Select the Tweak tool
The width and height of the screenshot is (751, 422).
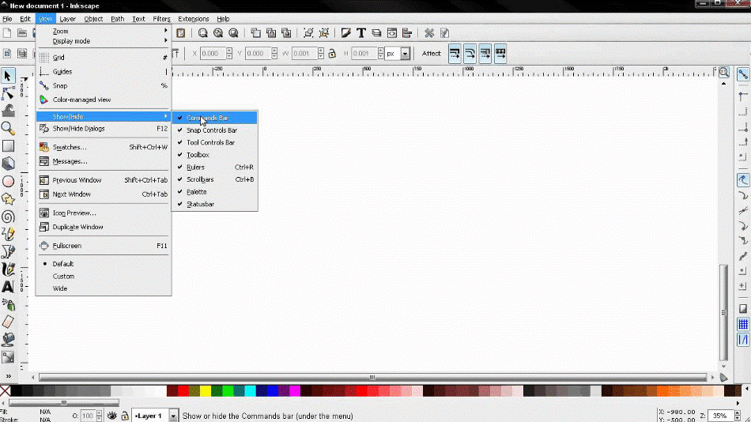point(8,111)
